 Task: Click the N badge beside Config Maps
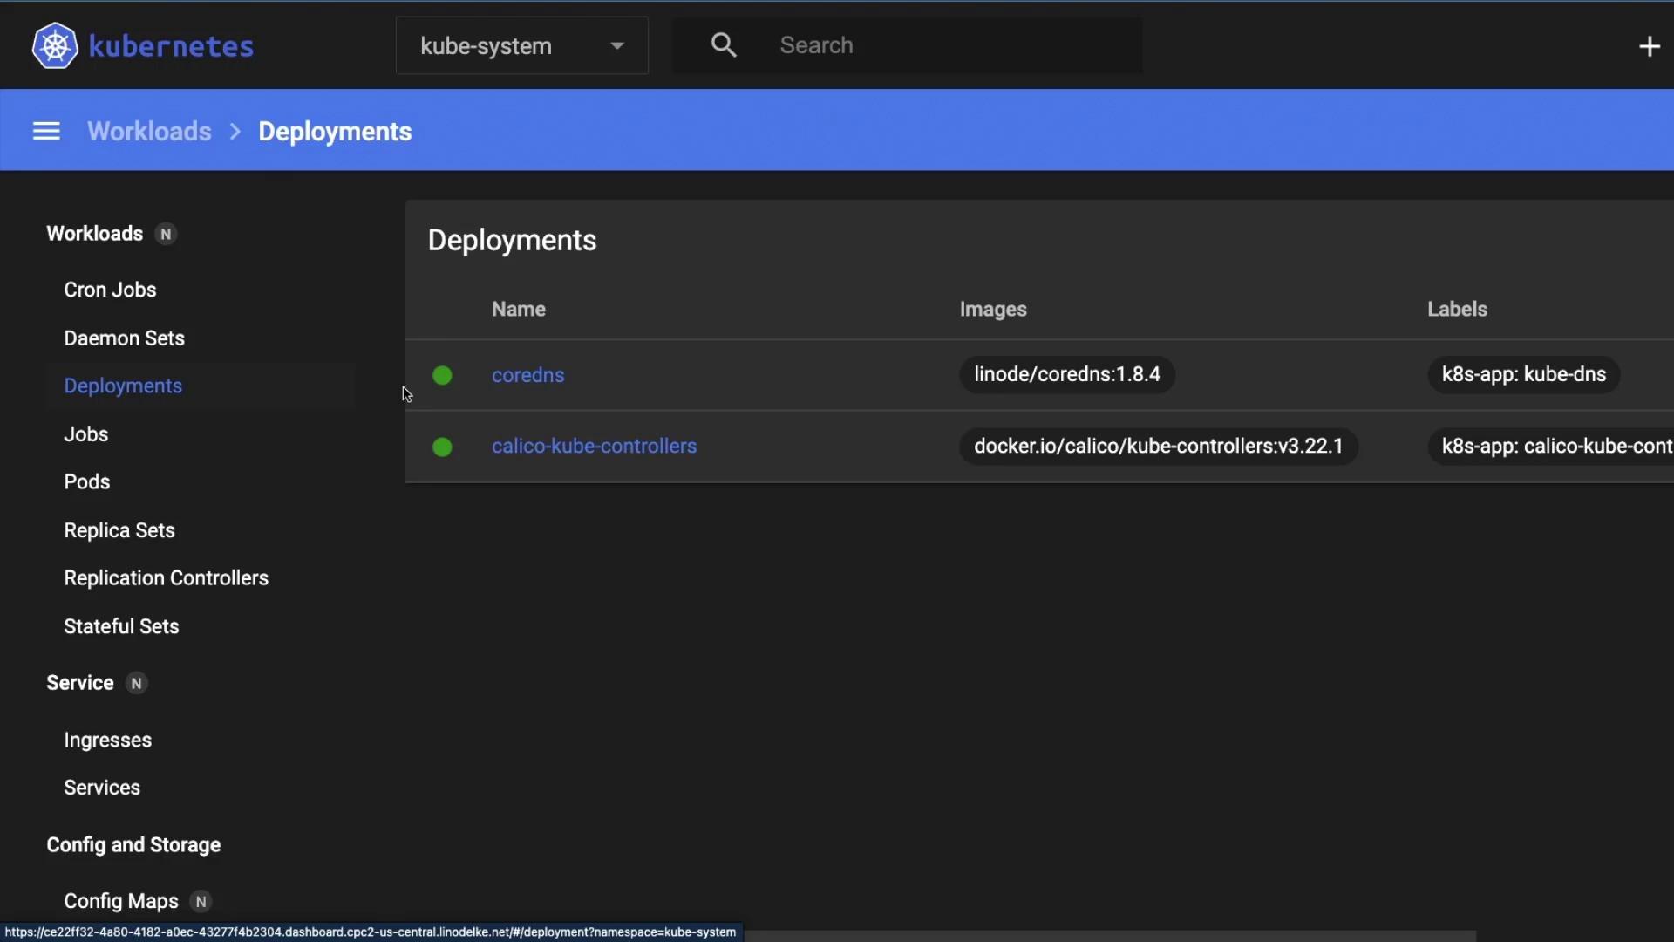point(201,901)
